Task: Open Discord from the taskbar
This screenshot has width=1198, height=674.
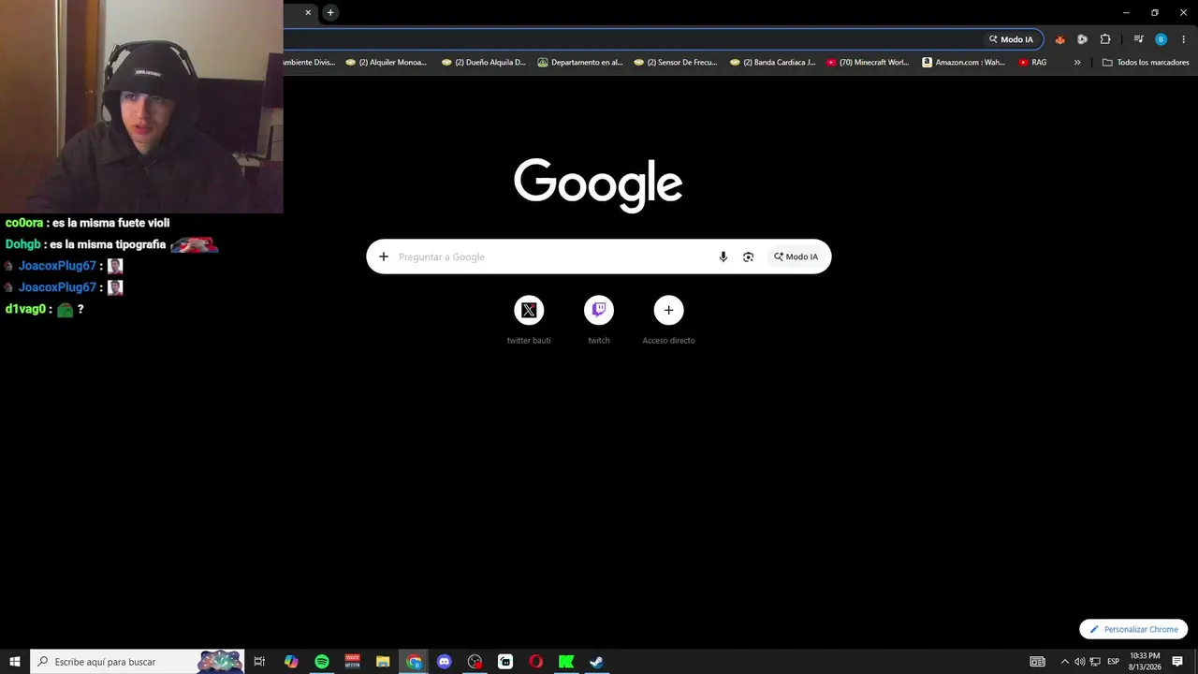Action: tap(445, 662)
